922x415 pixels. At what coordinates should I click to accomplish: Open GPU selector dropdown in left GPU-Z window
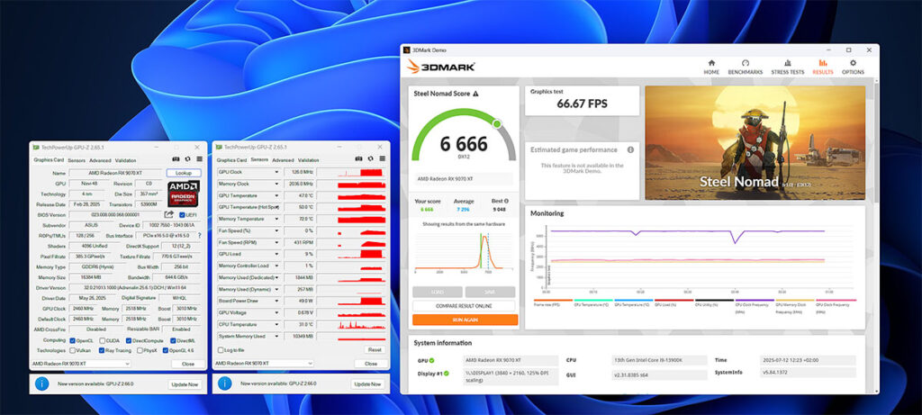tap(81, 364)
